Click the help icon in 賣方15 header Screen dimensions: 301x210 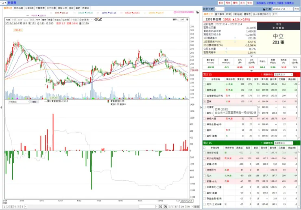tap(261, 143)
